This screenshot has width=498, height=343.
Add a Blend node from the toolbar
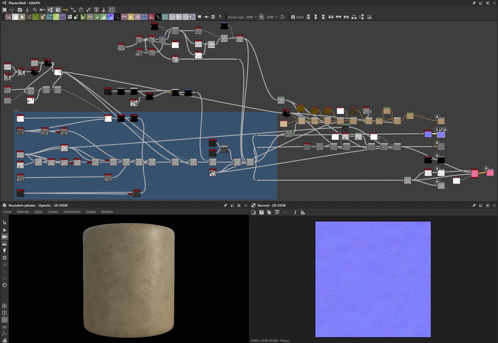click(15, 17)
